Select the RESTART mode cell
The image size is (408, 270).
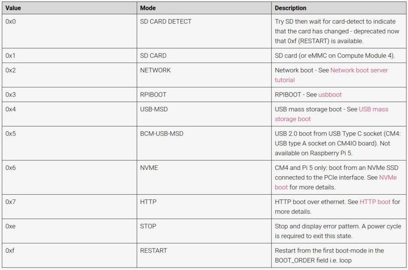pos(204,255)
